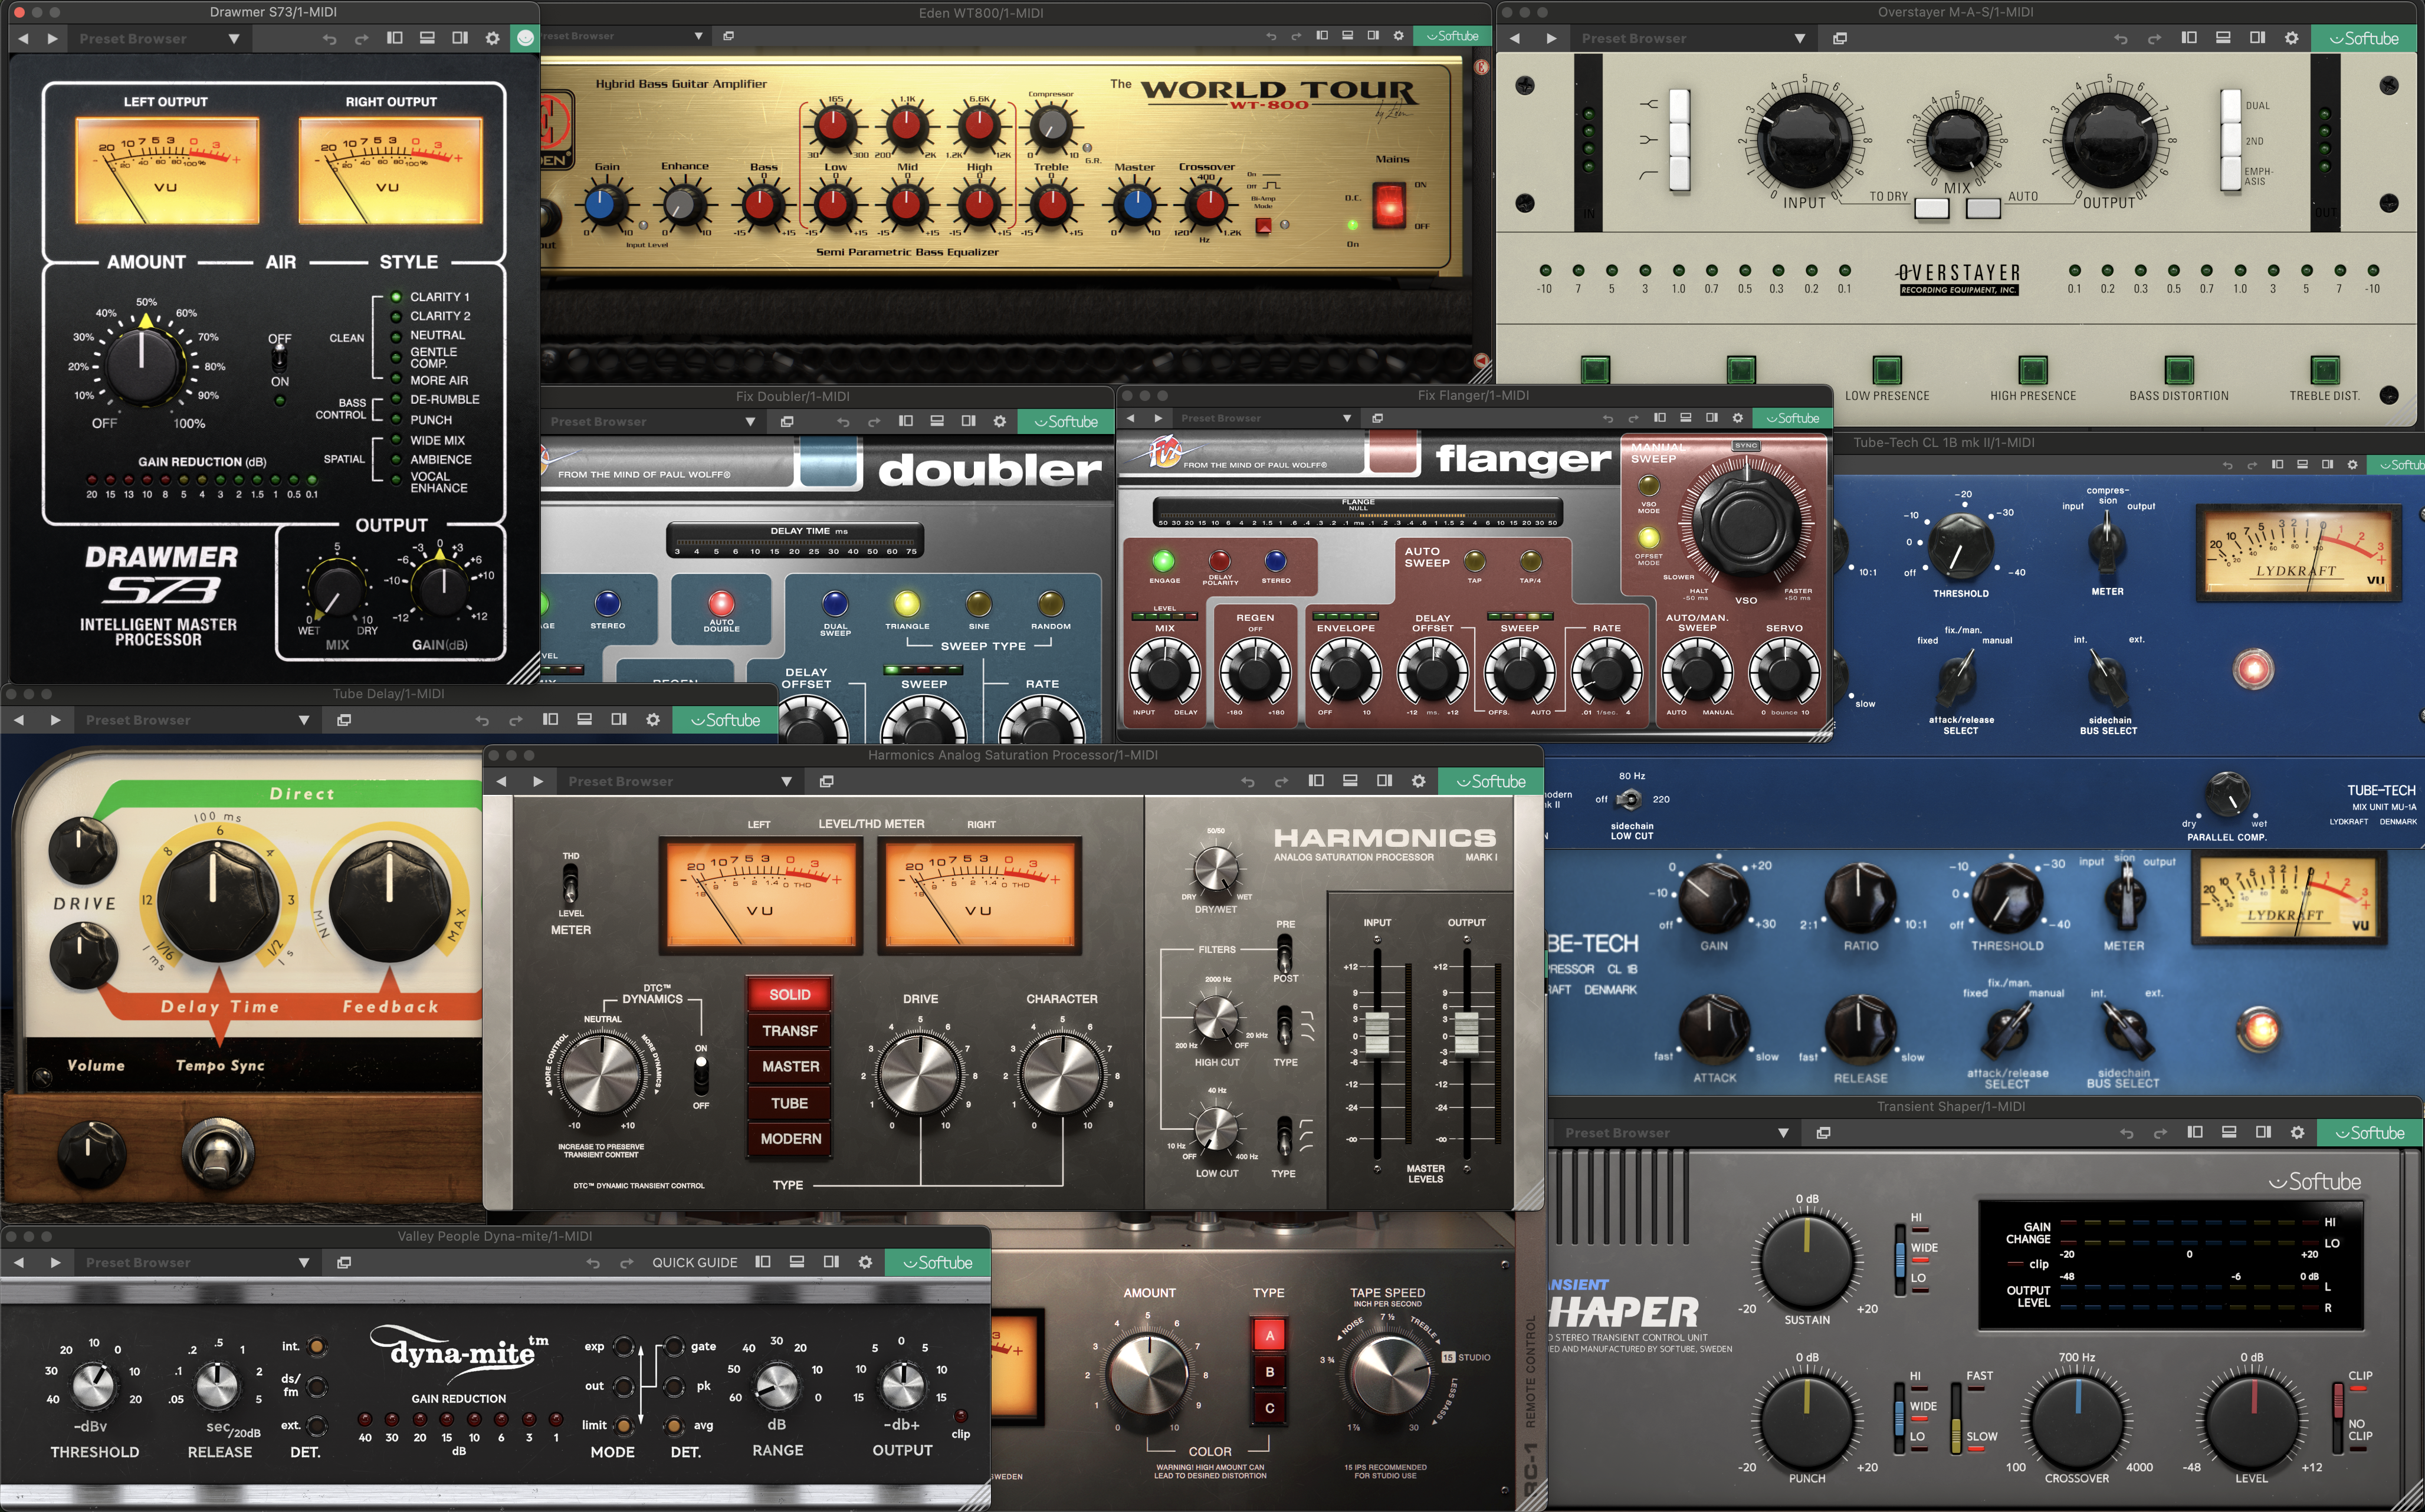This screenshot has width=2425, height=1512.
Task: Select tape type A button
Action: click(x=1269, y=1335)
